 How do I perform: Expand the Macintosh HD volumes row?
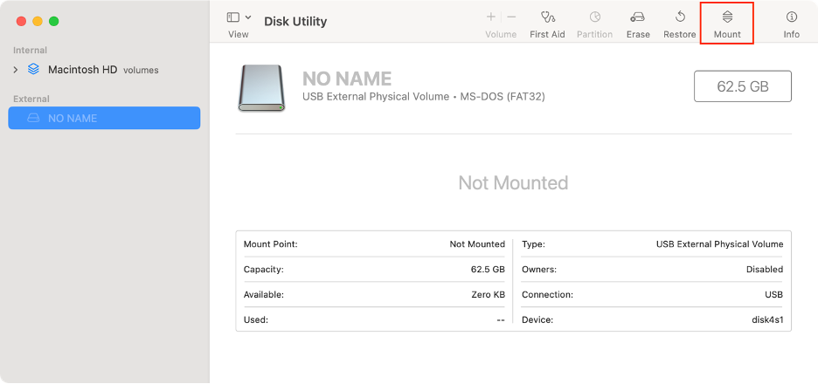16,69
